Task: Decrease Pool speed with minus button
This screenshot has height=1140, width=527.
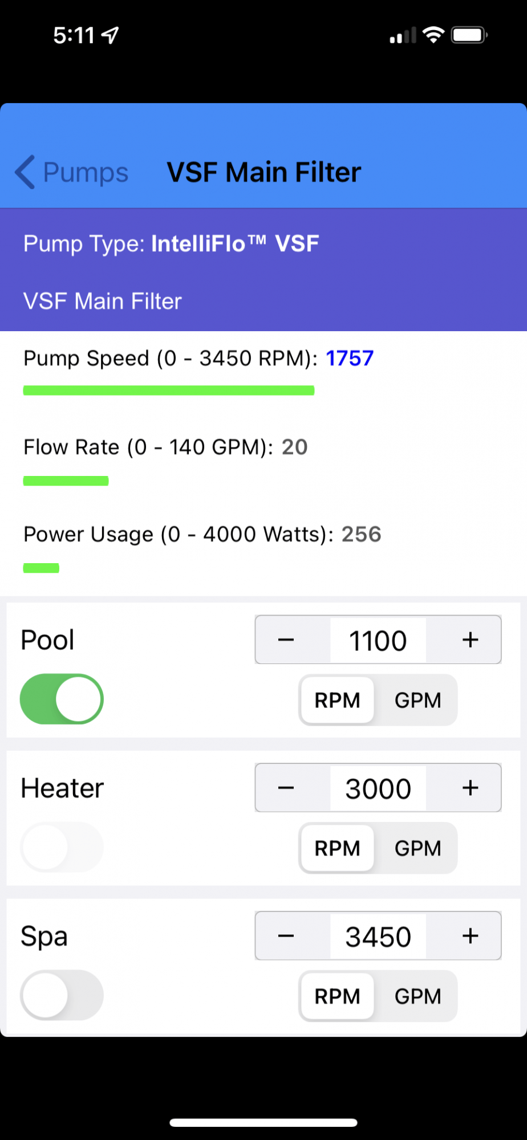Action: click(286, 640)
